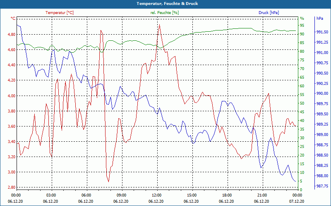Click green humidity axis value '30'

(x=302, y=138)
